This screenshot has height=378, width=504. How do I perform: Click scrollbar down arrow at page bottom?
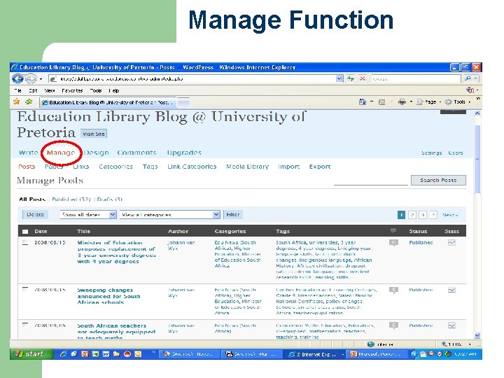point(477,335)
